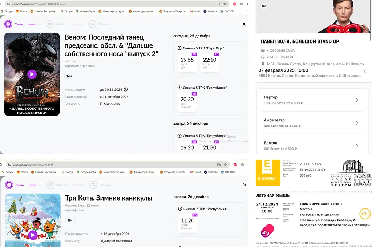Click the Е-БИЛЕТ yellow logo on the ticket
Viewport: 372px width, 247px height.
coord(268,173)
